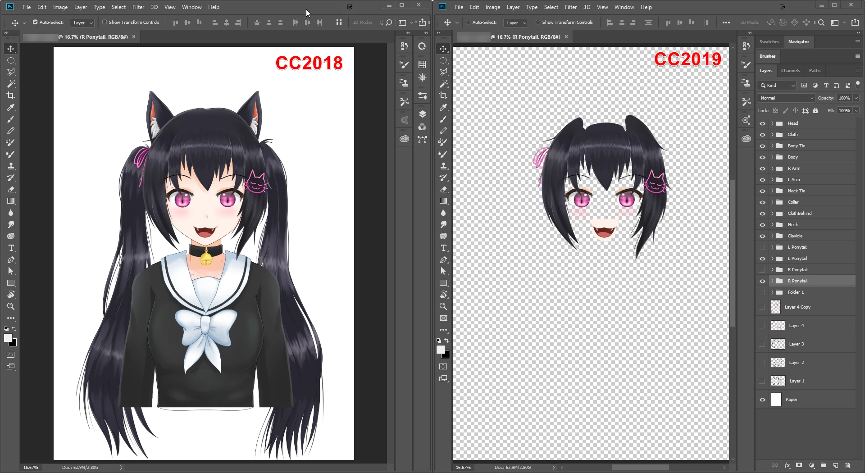Open the Brushes panel tab
The image size is (865, 473).
coord(767,56)
